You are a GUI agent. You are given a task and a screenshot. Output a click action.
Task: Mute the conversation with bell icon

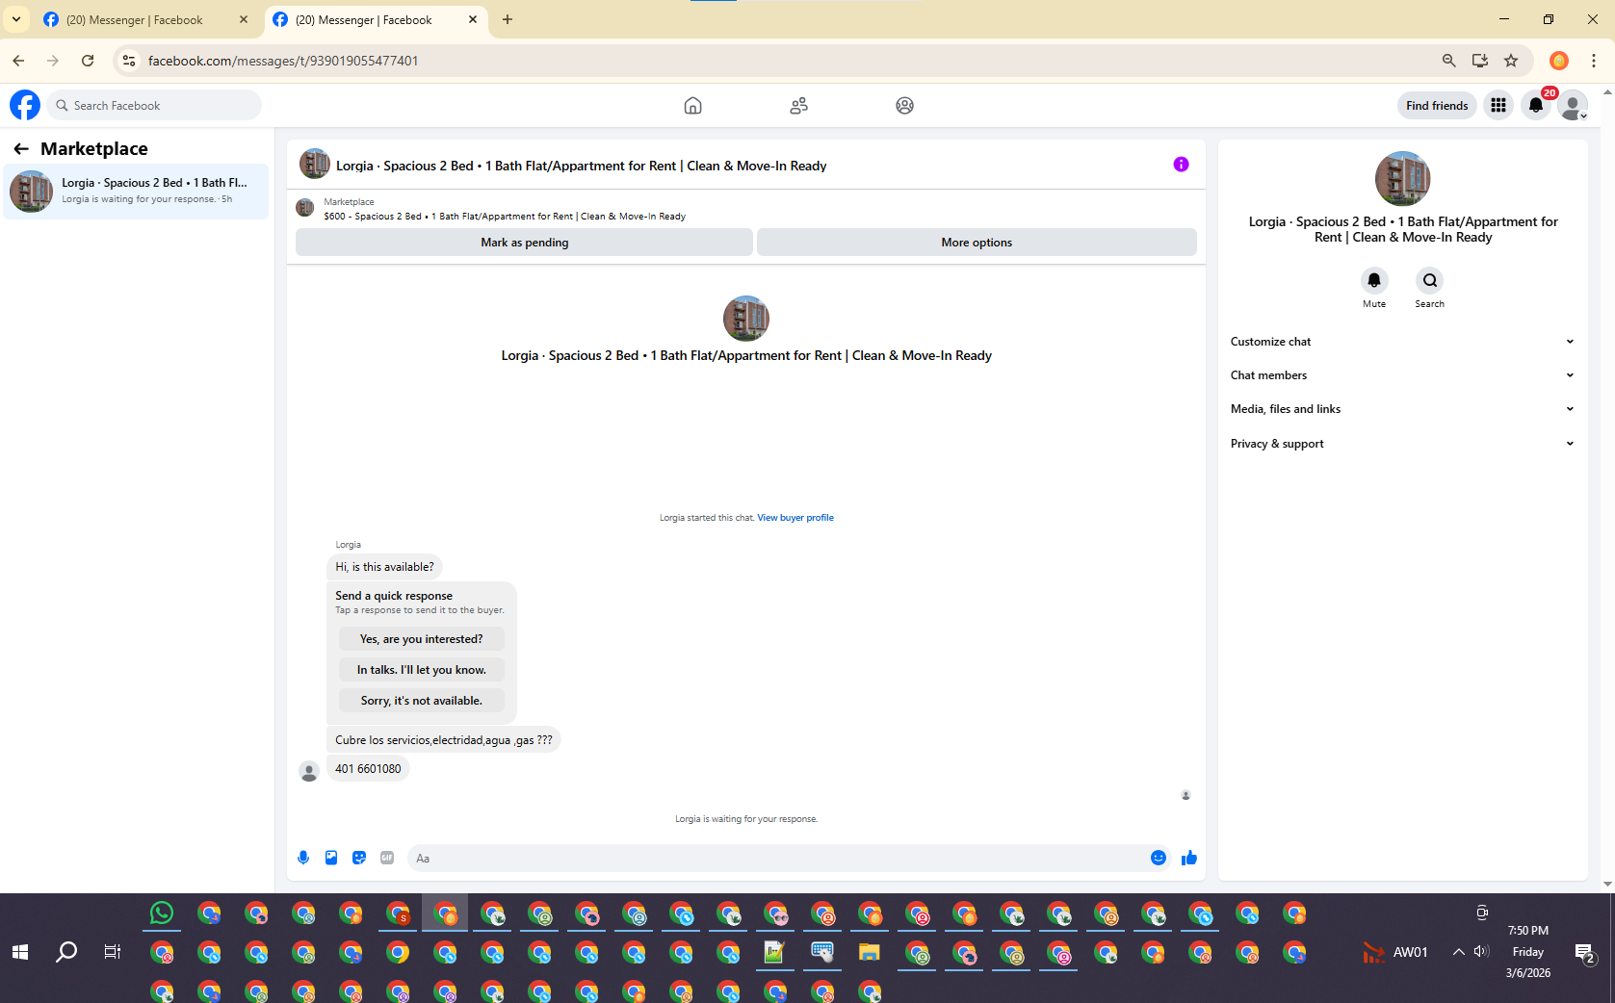(1374, 280)
